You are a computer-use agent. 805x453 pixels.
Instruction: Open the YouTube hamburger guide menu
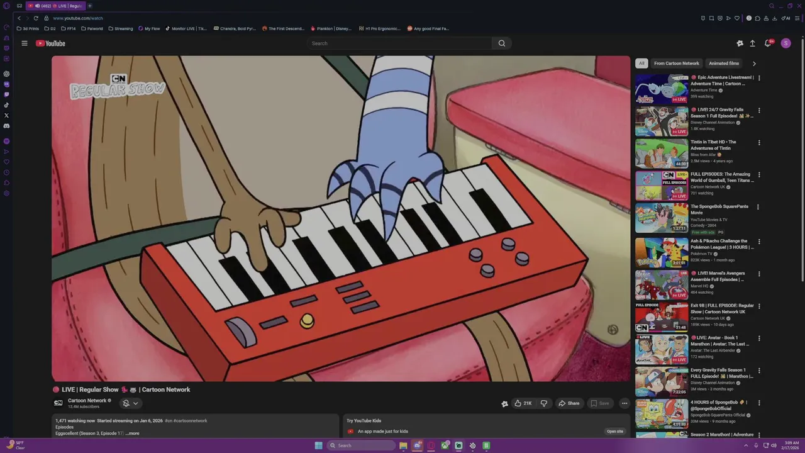25,43
